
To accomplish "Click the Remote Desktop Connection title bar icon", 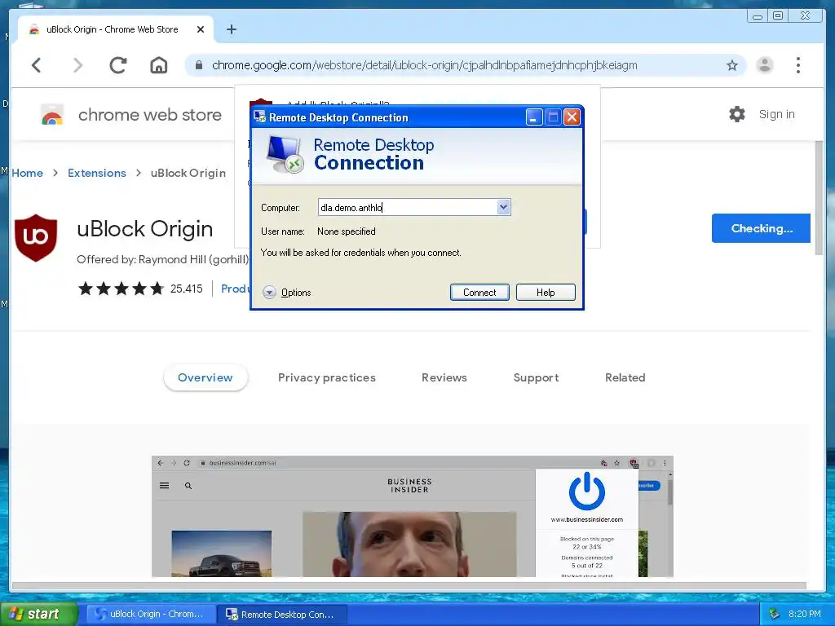I will [260, 117].
